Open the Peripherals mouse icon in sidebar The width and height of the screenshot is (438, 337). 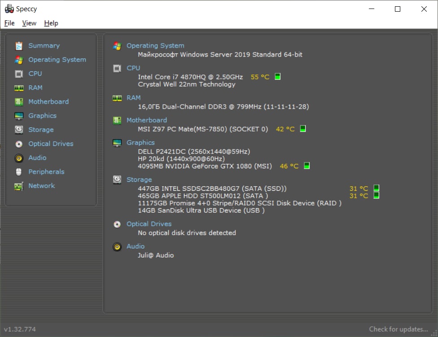[x=19, y=172]
